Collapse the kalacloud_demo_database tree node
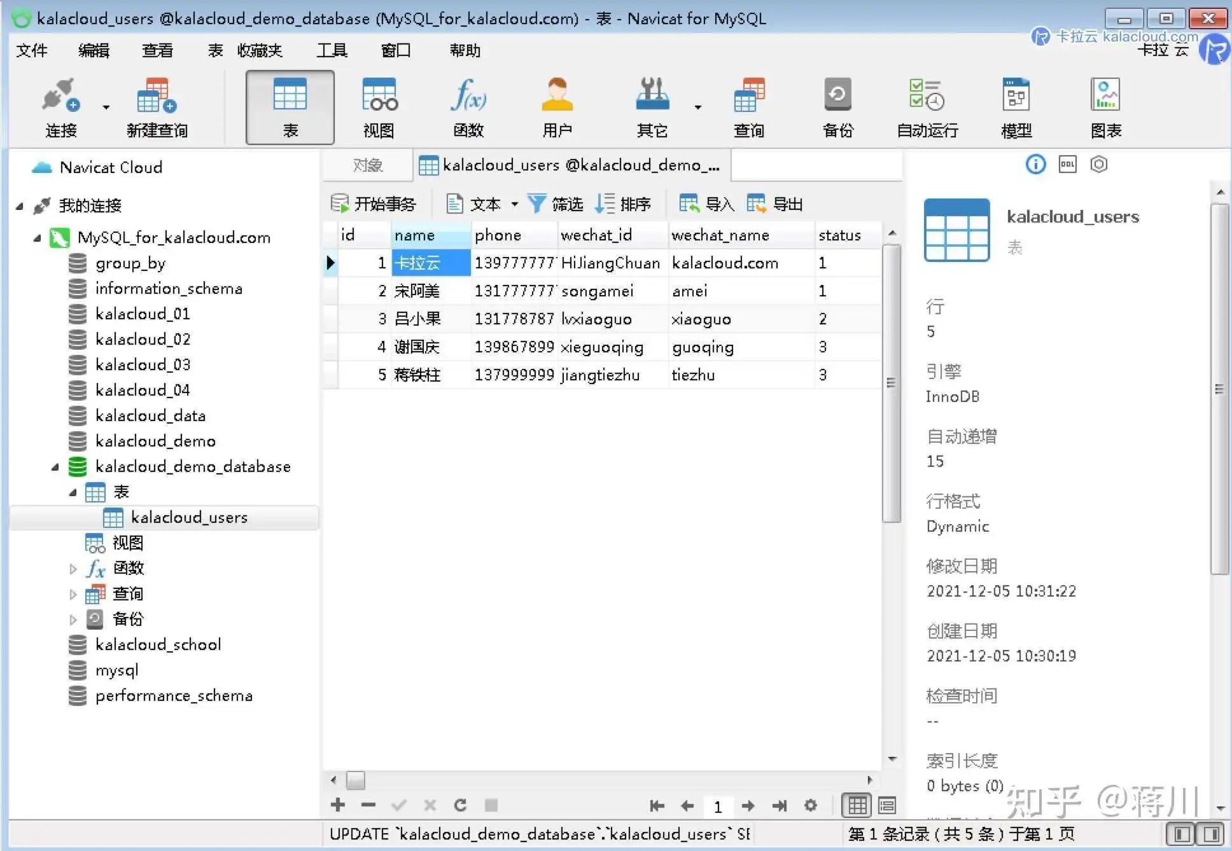This screenshot has height=851, width=1232. point(55,467)
